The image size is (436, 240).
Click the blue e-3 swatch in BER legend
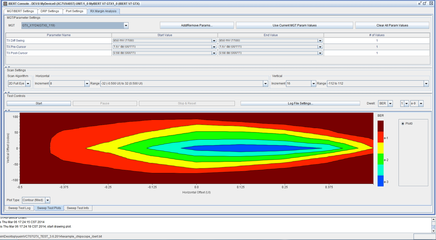tap(380, 181)
